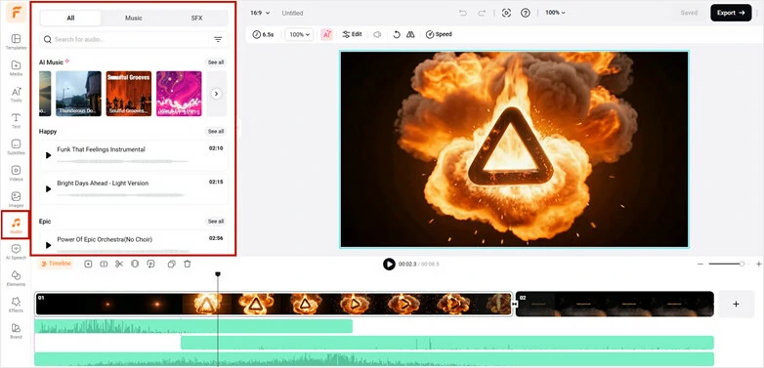Open the Effects sidebar panel

tap(16, 305)
